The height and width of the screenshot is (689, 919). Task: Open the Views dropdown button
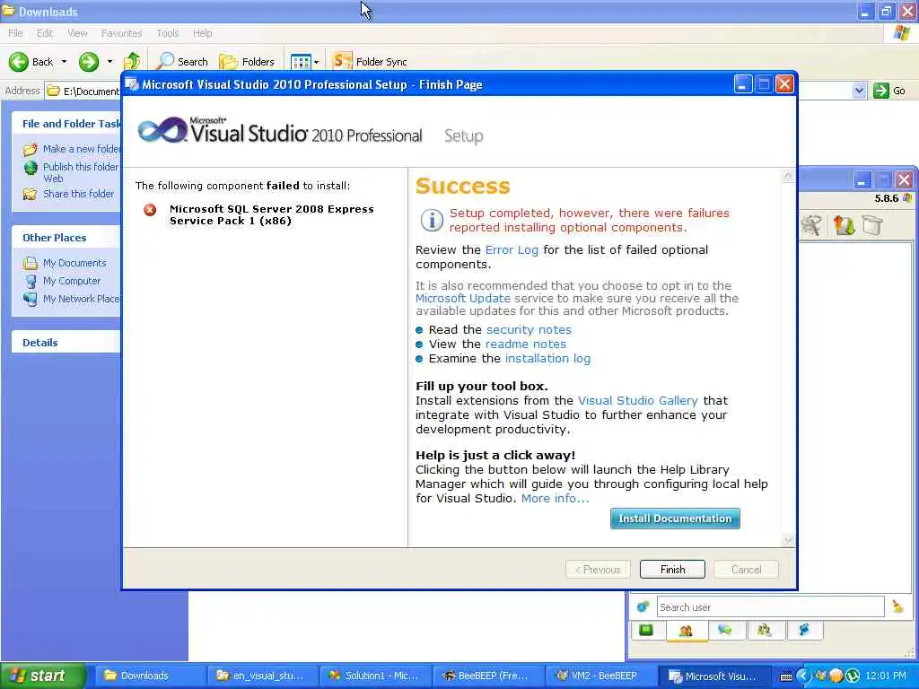point(305,62)
